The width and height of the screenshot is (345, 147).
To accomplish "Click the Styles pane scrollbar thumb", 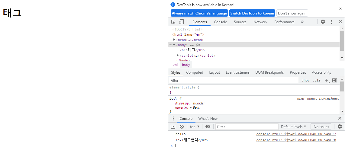I will [x=342, y=86].
